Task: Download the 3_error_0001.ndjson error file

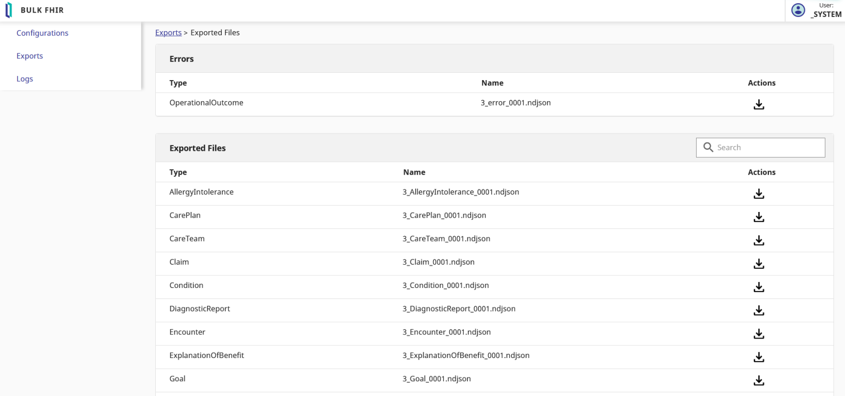Action: pyautogui.click(x=759, y=104)
